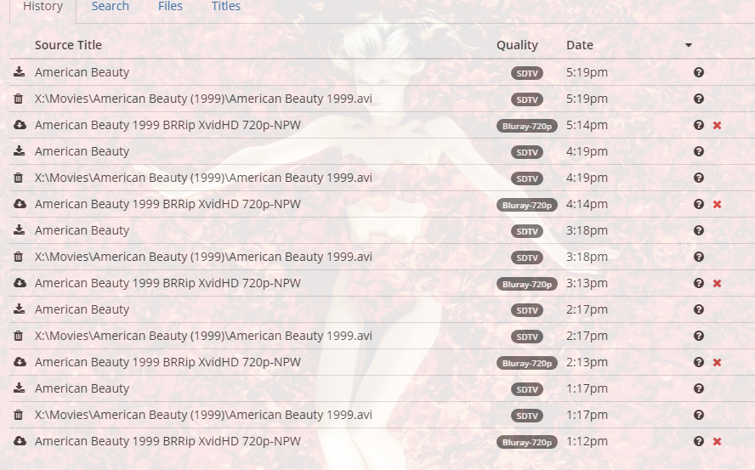Show details for the 4:19pm imported American Beauty row
The image size is (755, 470).
tap(699, 151)
